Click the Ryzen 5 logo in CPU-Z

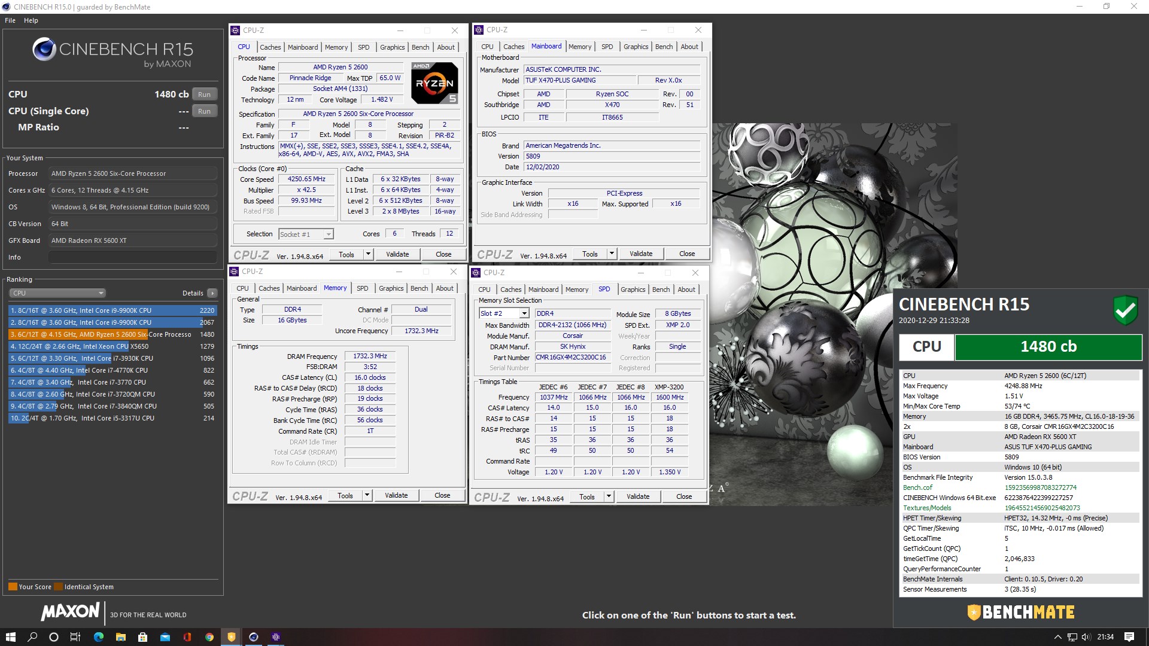click(435, 83)
